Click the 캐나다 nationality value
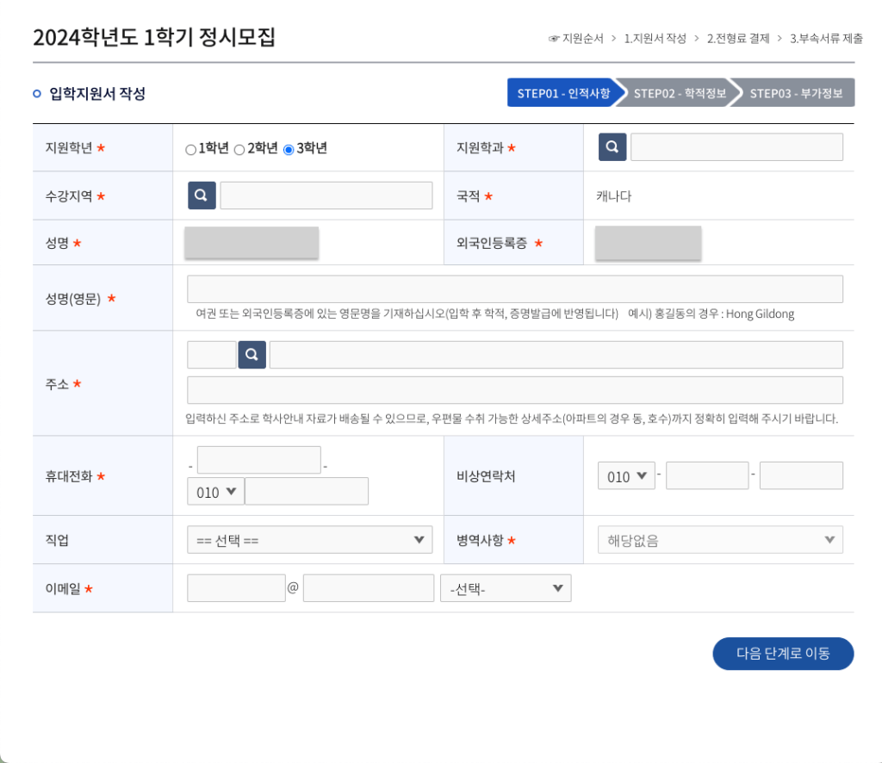This screenshot has height=763, width=882. (x=613, y=196)
